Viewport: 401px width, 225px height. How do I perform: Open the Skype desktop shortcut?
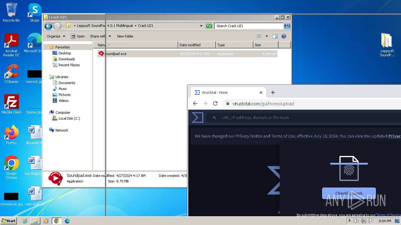click(x=35, y=13)
